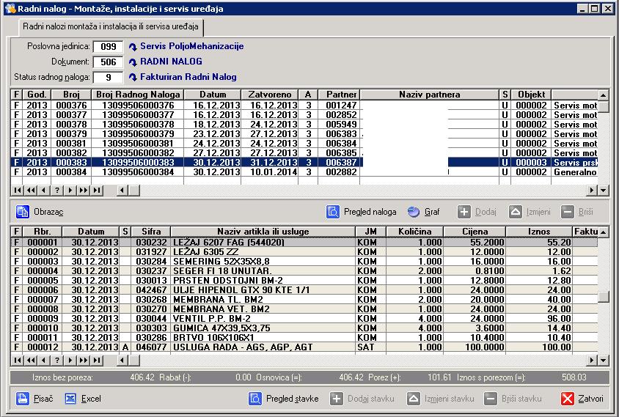Image resolution: width=619 pixels, height=417 pixels.
Task: Send to printer with Pisač
Action: pyautogui.click(x=34, y=399)
